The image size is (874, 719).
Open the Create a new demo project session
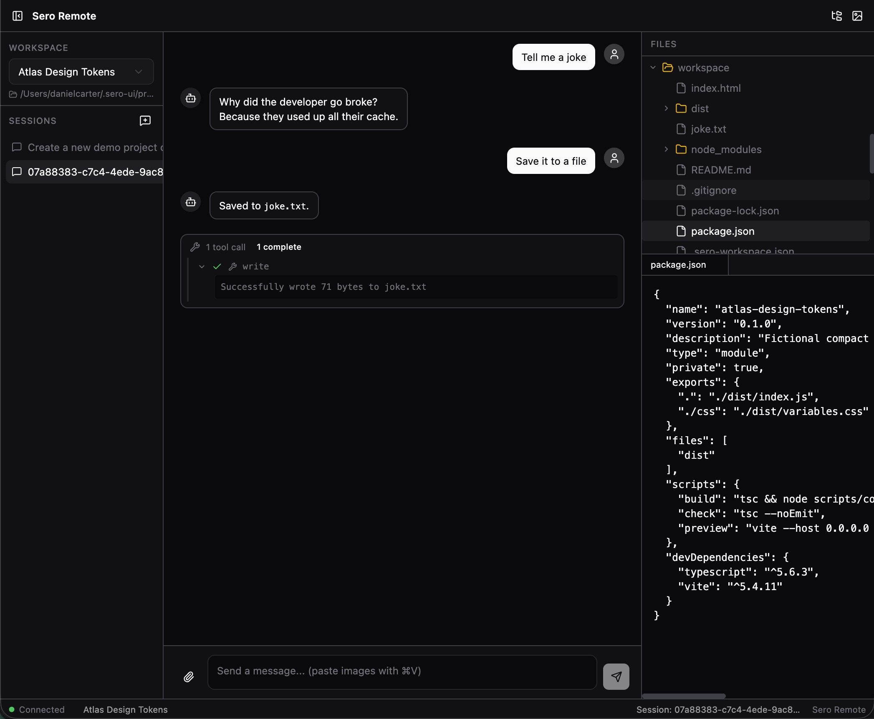tap(92, 147)
